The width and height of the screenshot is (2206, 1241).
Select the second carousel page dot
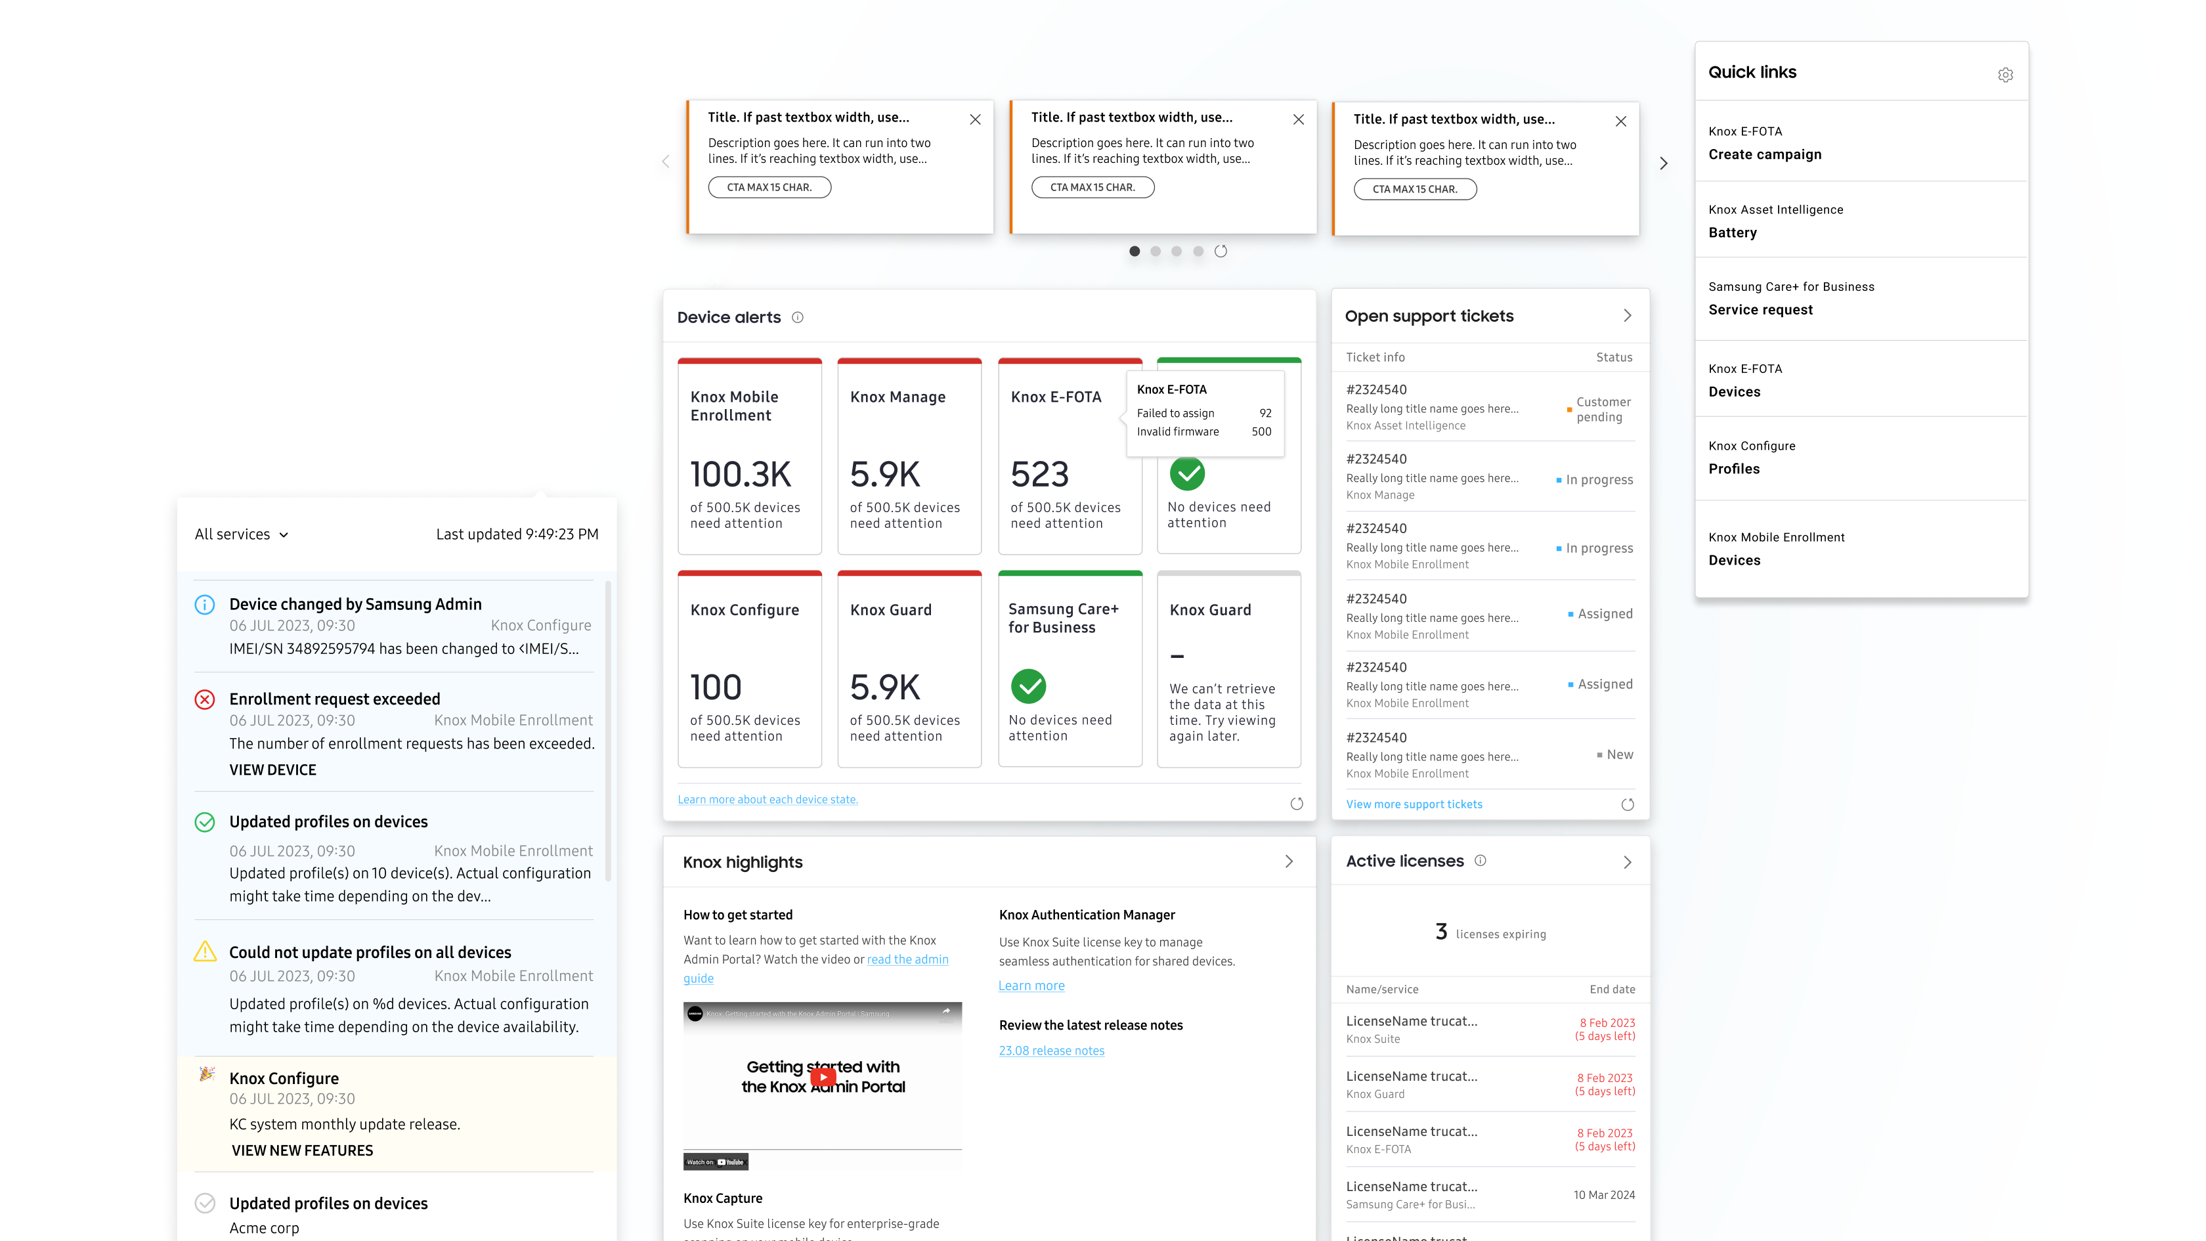1156,251
